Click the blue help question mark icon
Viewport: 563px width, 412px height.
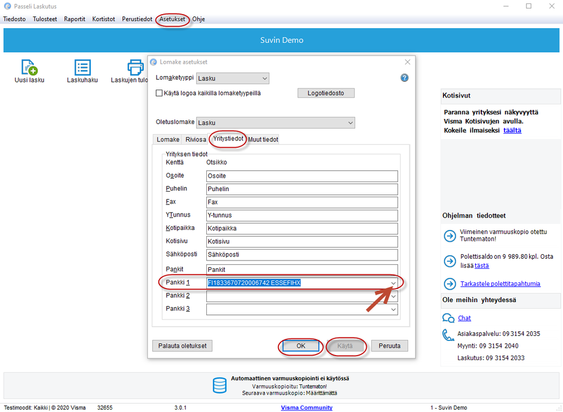click(404, 78)
